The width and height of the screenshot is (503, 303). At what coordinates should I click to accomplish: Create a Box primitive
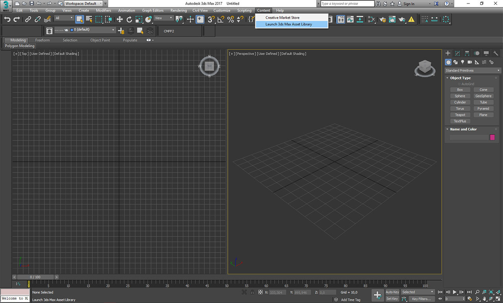point(460,90)
